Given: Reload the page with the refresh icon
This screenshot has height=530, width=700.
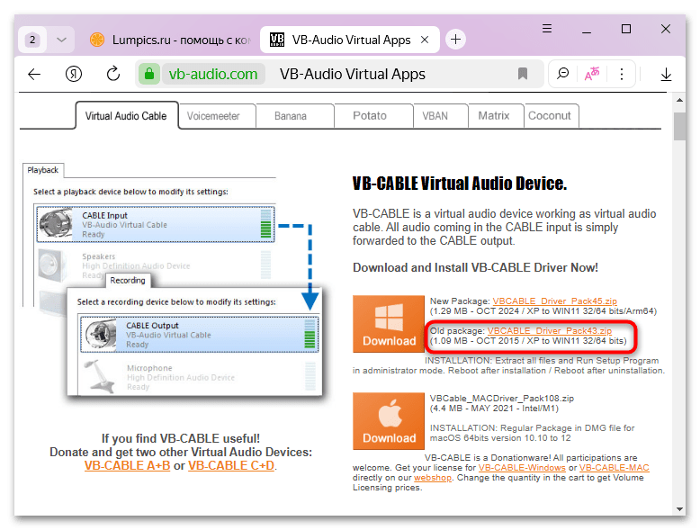Looking at the screenshot, I should (x=113, y=74).
